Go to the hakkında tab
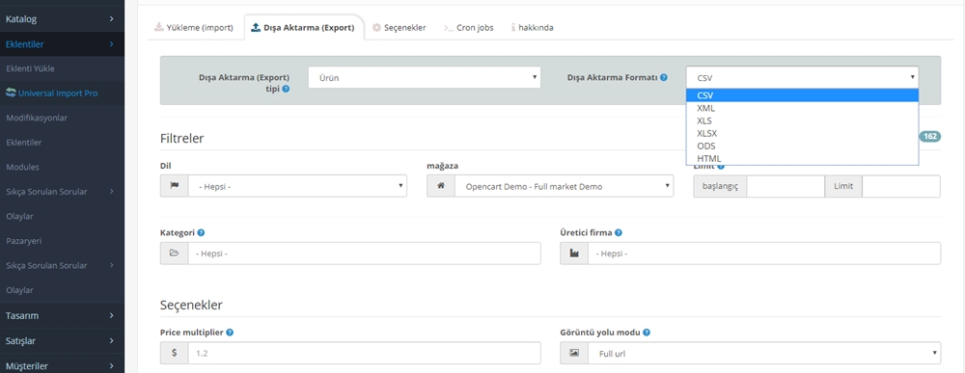Viewport: 965px width, 373px height. coord(533,28)
